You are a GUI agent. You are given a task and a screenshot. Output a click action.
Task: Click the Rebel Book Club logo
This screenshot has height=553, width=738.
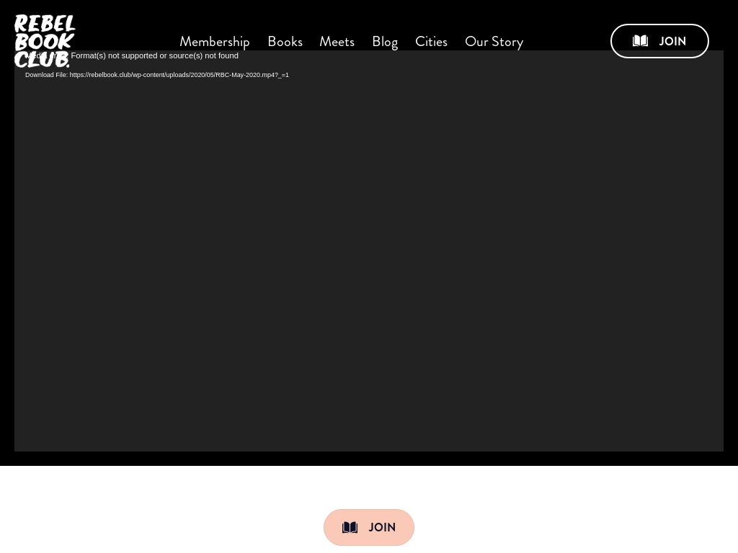[x=45, y=41]
